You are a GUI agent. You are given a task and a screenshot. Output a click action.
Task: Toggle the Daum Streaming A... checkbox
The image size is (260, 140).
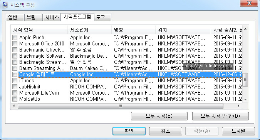click(15, 68)
